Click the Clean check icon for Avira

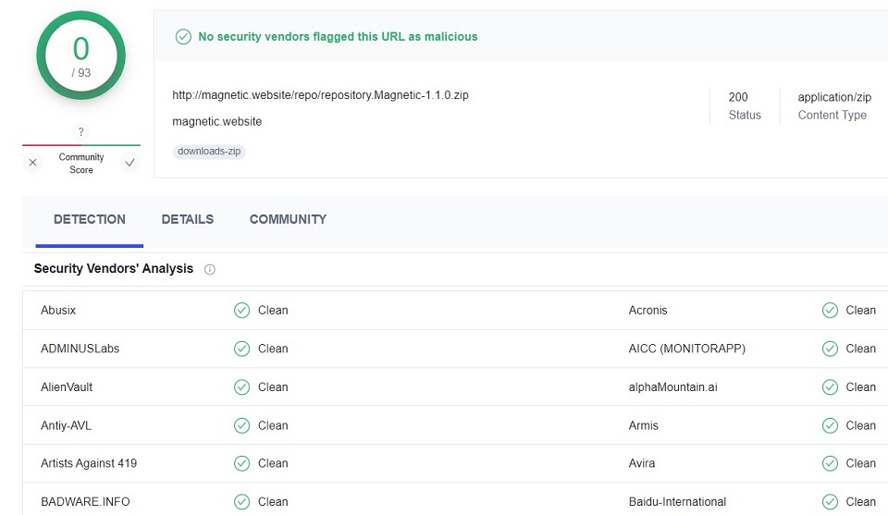pyautogui.click(x=831, y=463)
